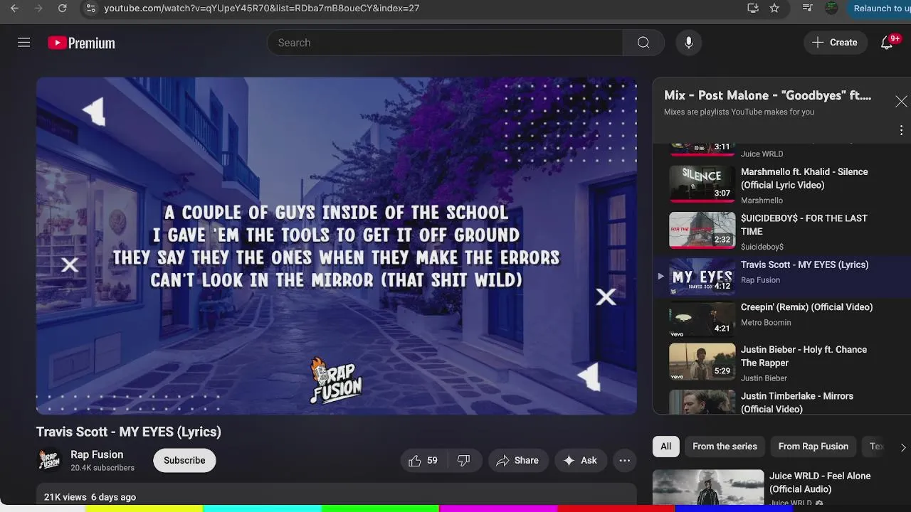This screenshot has width=911, height=512.
Task: Open the Create menu button
Action: click(x=835, y=43)
